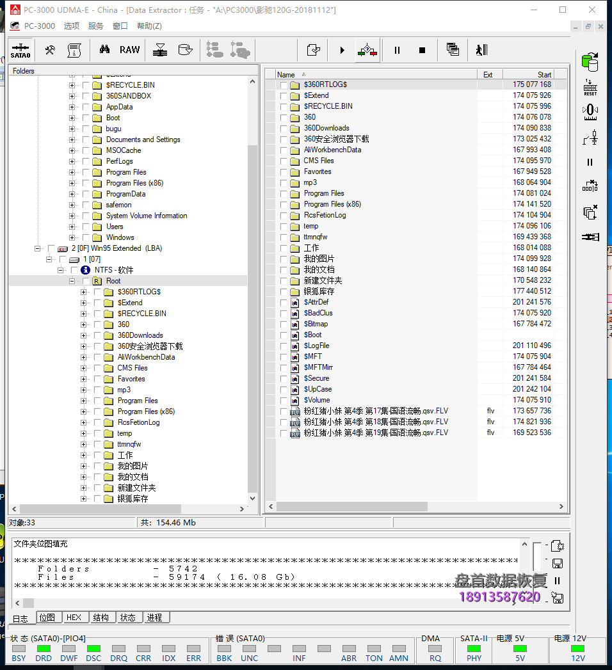Tick checkbox for $MFT in file list
Viewport: 612px width, 670px height.
pos(284,357)
